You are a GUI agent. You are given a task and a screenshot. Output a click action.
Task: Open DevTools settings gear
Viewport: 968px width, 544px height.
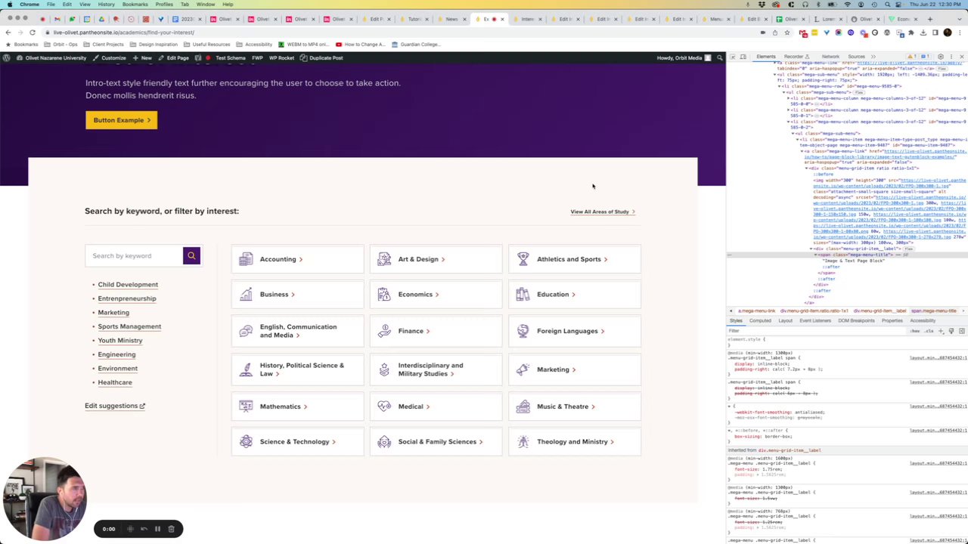[x=941, y=57]
